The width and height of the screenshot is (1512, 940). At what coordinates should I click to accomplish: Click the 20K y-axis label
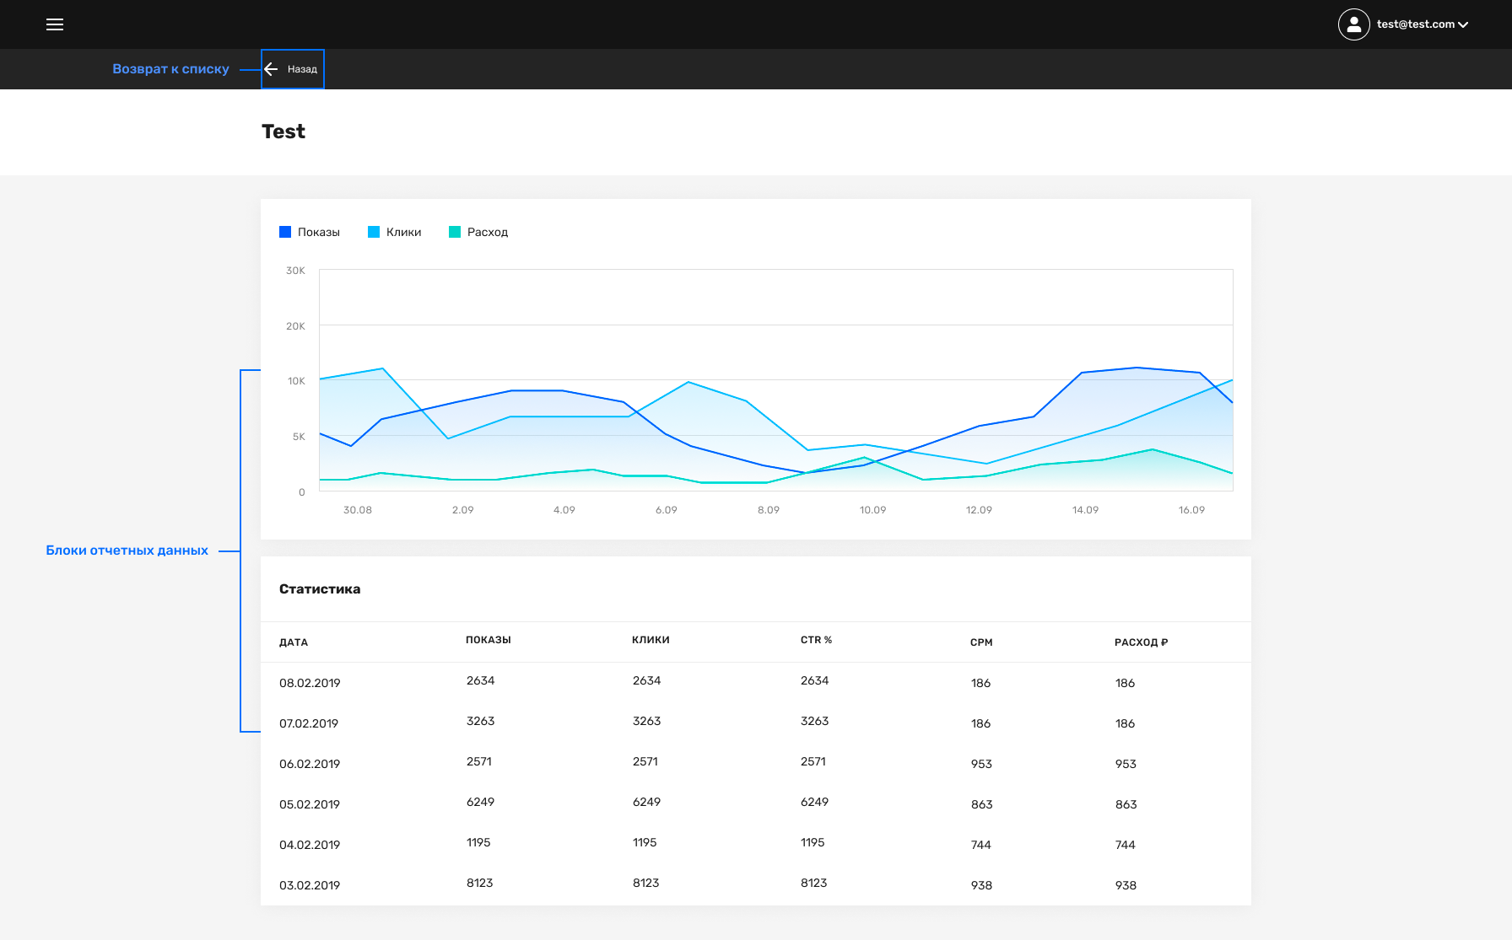click(x=295, y=326)
